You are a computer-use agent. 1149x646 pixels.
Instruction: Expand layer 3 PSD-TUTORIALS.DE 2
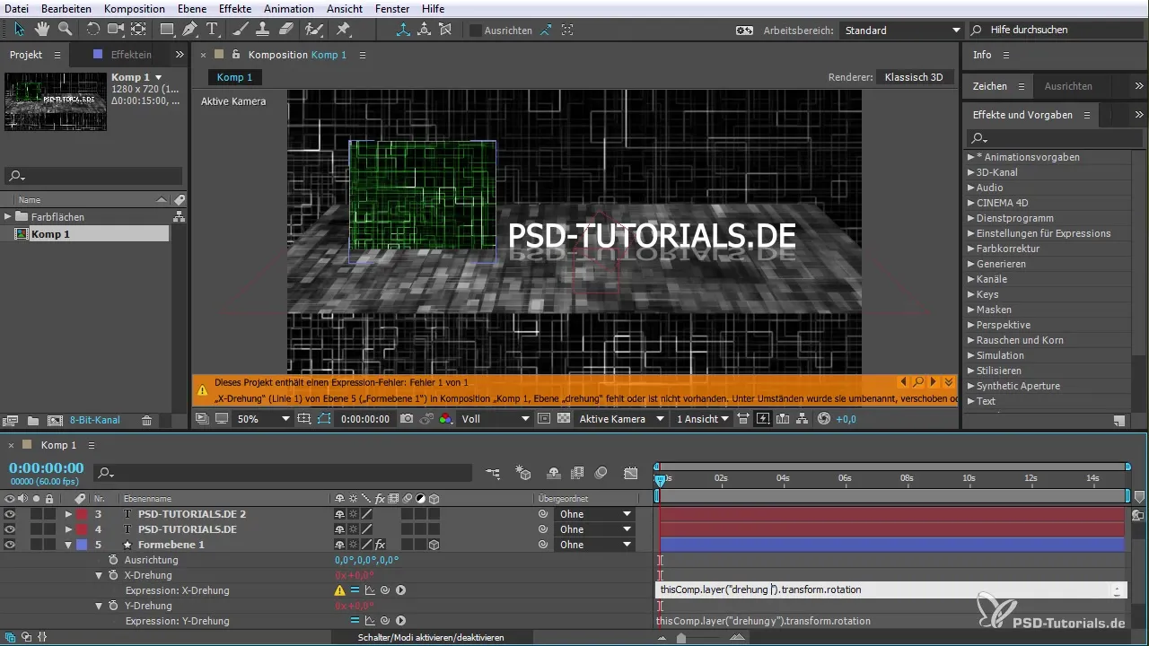[68, 514]
